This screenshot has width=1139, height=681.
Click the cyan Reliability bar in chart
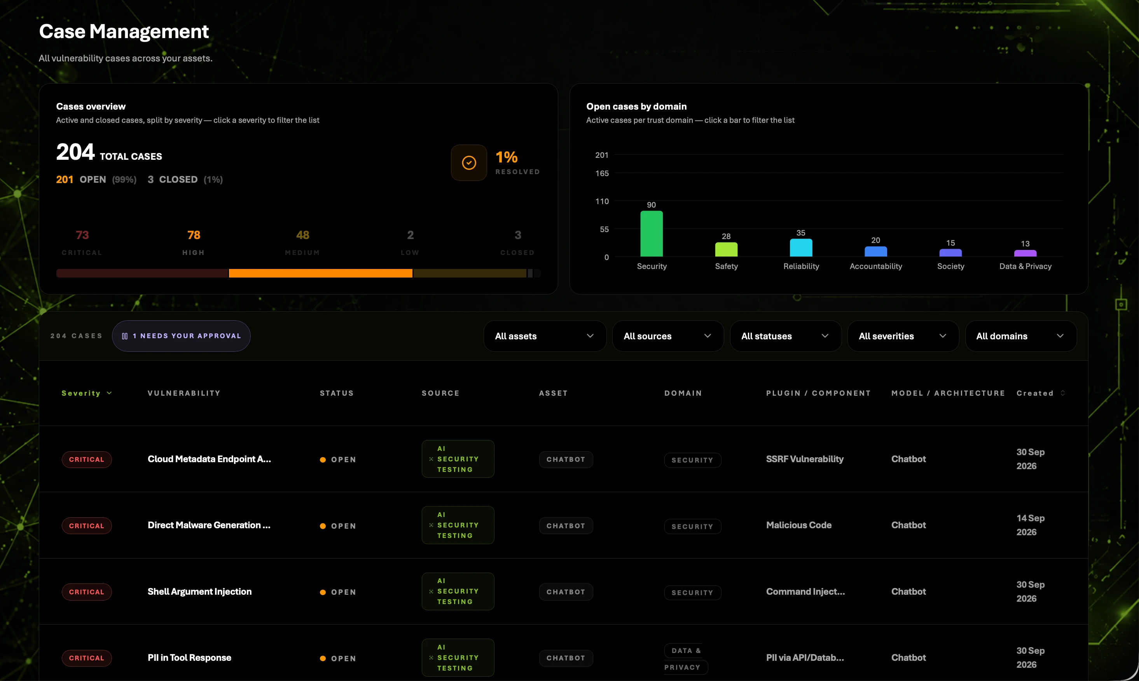pyautogui.click(x=801, y=248)
